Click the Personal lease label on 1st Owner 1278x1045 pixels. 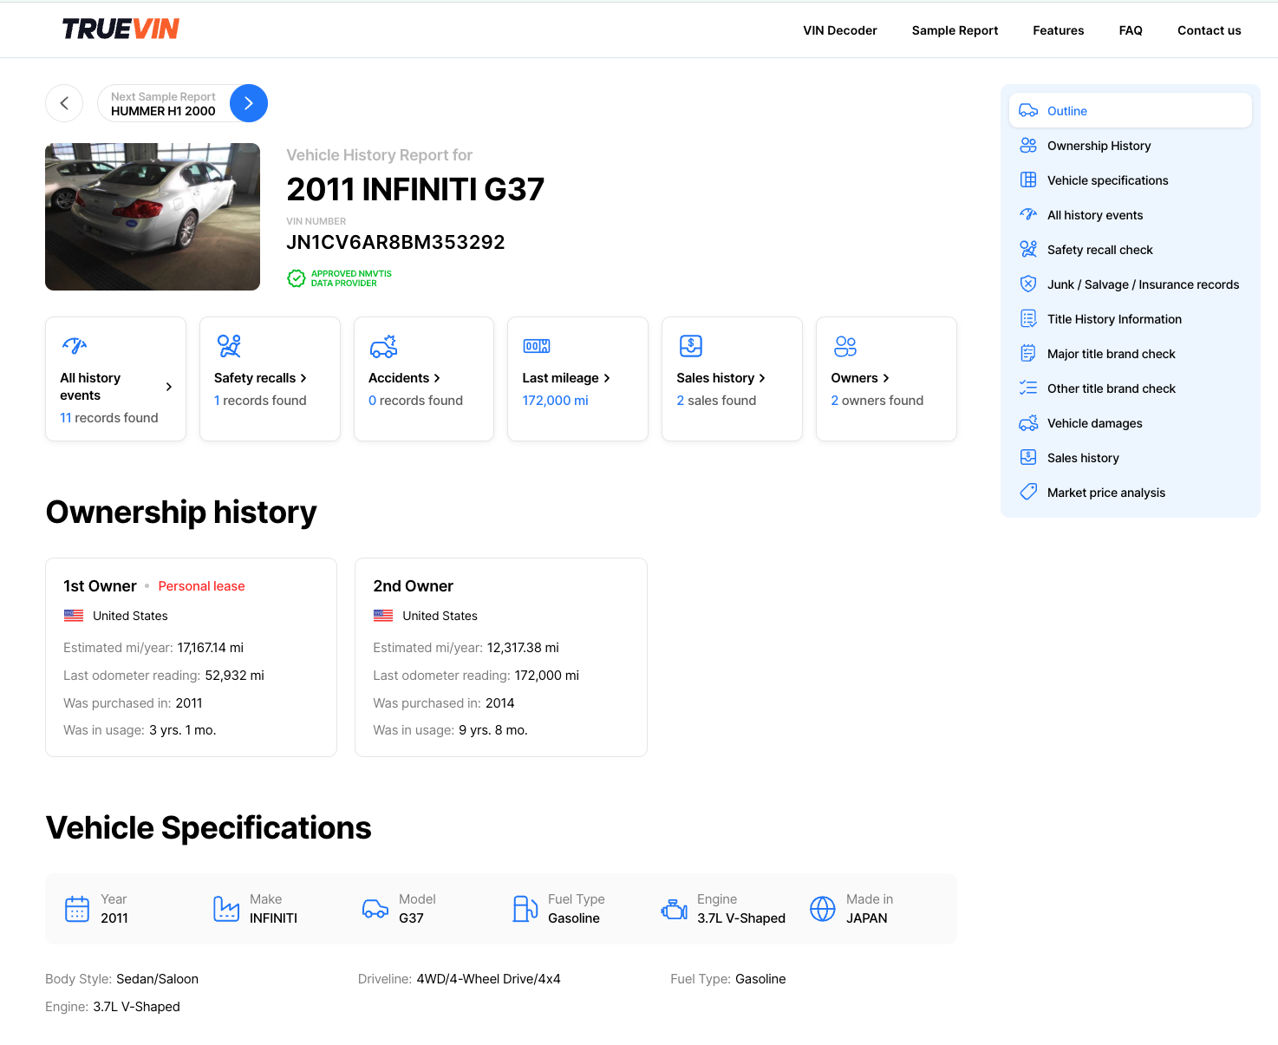click(201, 586)
